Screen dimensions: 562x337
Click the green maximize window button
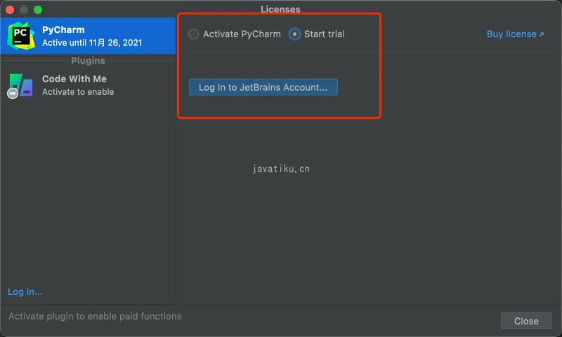point(38,10)
